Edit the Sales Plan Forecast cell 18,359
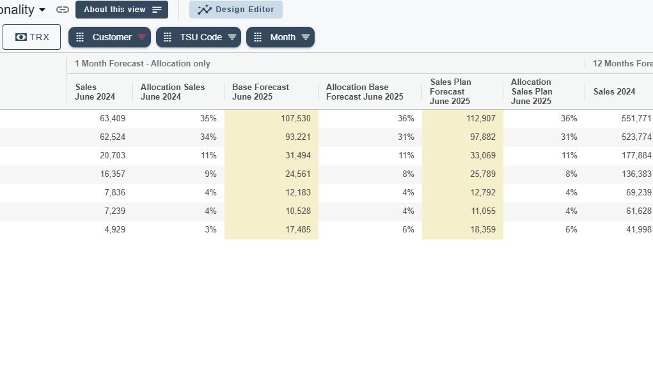Viewport: 653px width, 371px height. (462, 230)
